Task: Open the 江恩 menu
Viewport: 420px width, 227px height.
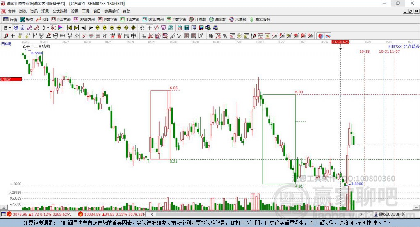Action: (x=45, y=11)
